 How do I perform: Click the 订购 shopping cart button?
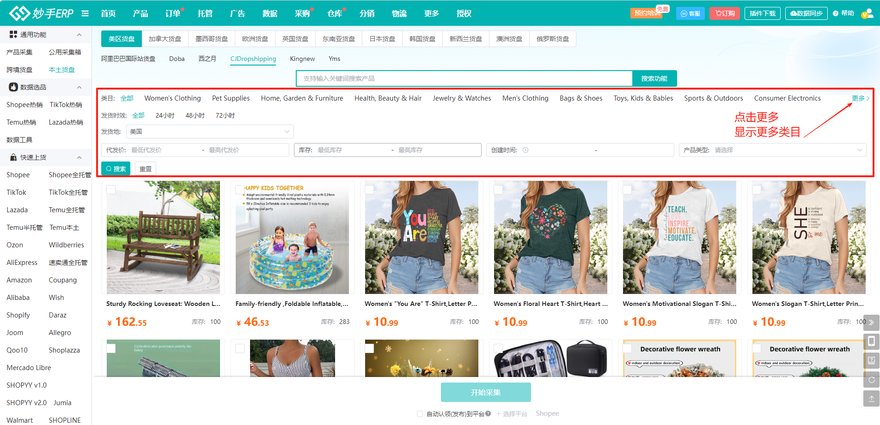pyautogui.click(x=725, y=13)
